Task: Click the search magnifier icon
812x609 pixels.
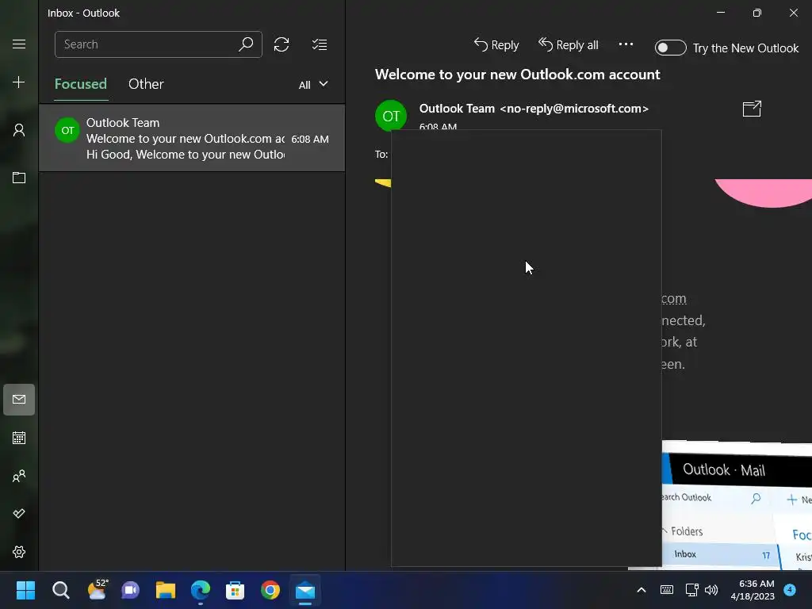Action: point(246,44)
